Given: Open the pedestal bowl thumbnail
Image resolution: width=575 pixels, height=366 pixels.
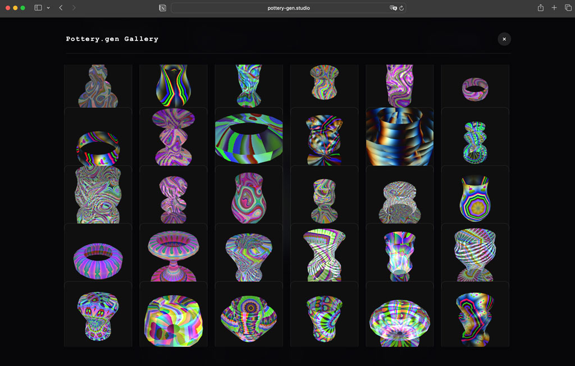Looking at the screenshot, I should [174, 252].
